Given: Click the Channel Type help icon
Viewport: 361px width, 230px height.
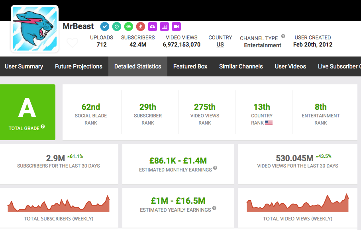Looking at the screenshot, I should [x=283, y=36].
